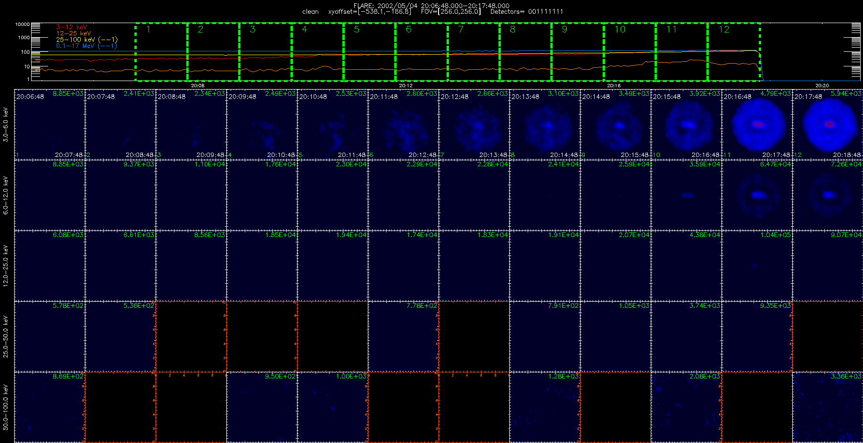This screenshot has height=443, width=863.
Task: Select the "25.0-50.0 keV" row label
Action: coord(6,336)
